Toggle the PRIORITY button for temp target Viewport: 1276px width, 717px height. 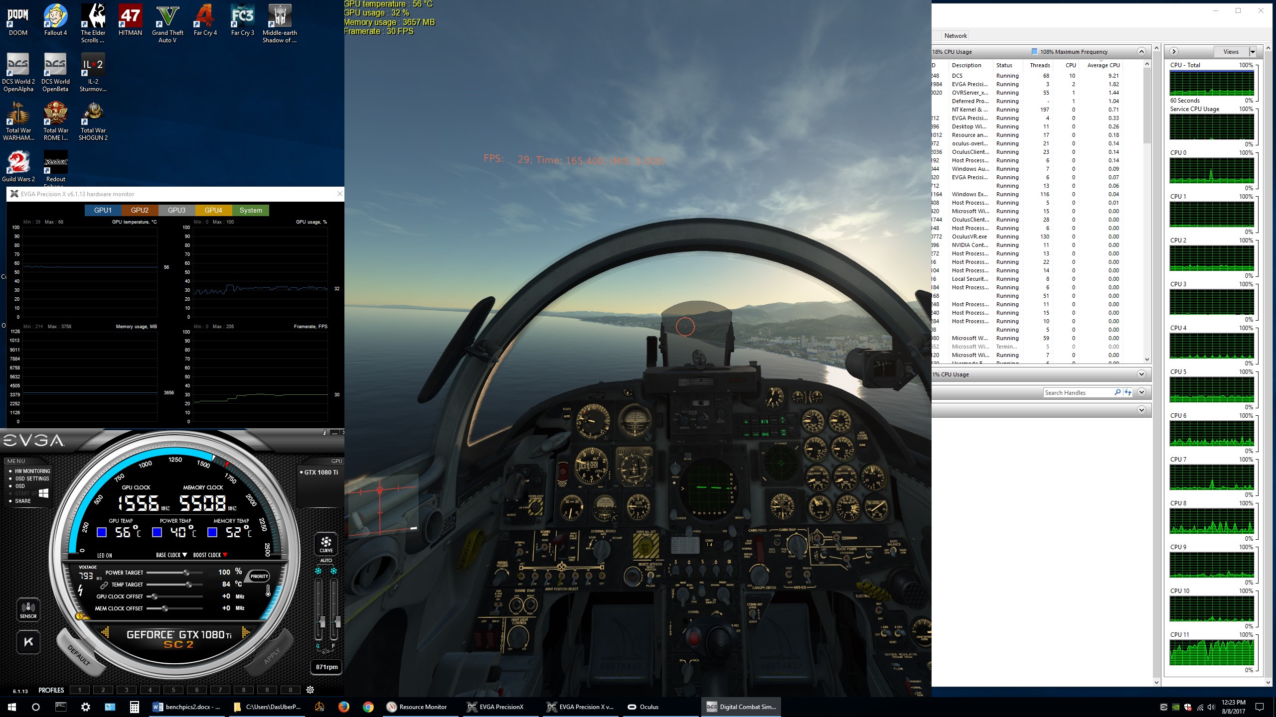point(259,576)
